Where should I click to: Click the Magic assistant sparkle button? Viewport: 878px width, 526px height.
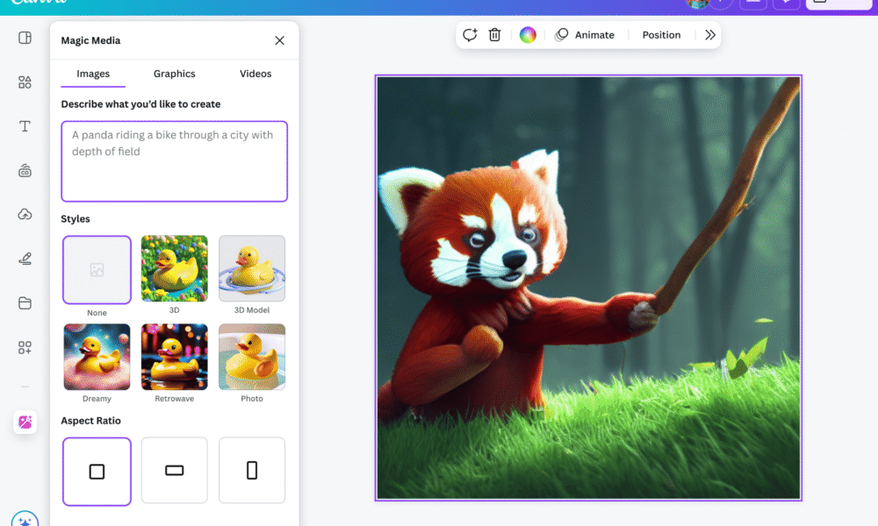(25, 519)
